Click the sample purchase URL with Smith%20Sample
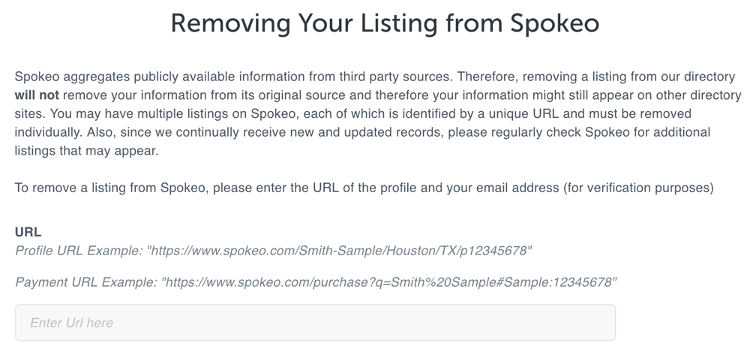The height and width of the screenshot is (352, 750). [390, 282]
